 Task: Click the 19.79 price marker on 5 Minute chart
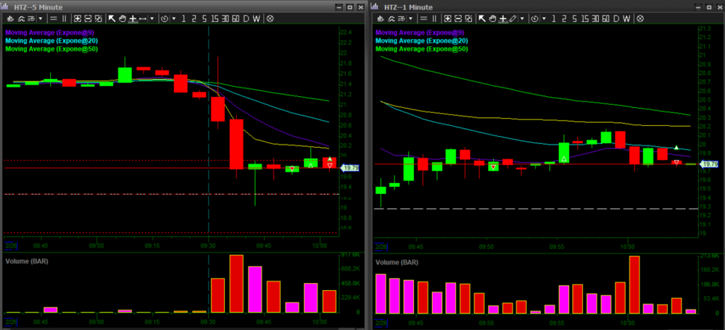pyautogui.click(x=350, y=168)
